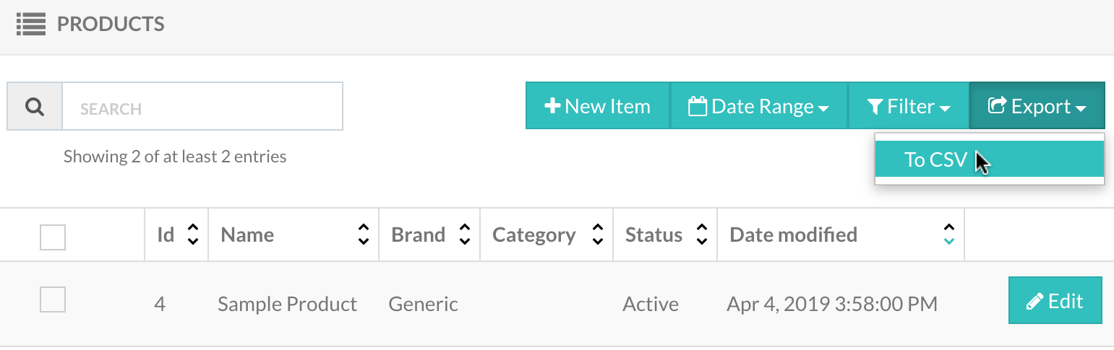
Task: Check the Sample Product row checkbox
Action: [53, 299]
